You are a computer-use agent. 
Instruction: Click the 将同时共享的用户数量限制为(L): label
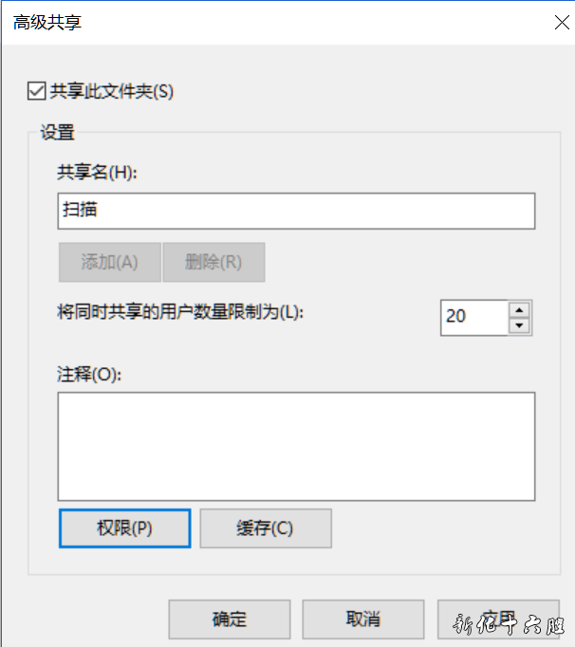pyautogui.click(x=180, y=312)
